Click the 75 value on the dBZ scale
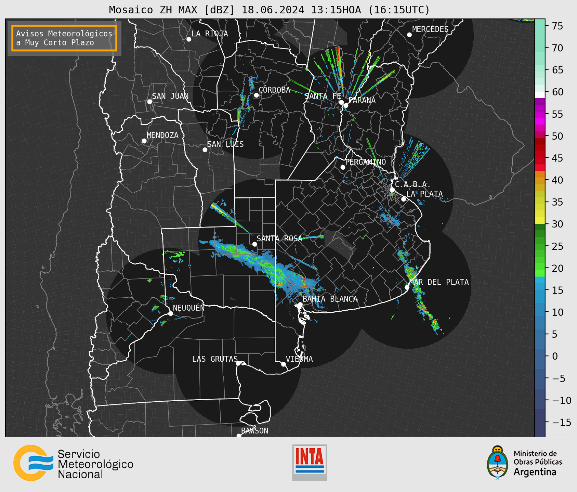This screenshot has width=577, height=492. 557,26
